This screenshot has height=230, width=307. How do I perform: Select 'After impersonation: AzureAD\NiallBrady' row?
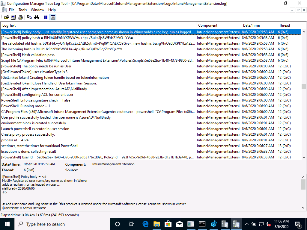click(x=151, y=89)
